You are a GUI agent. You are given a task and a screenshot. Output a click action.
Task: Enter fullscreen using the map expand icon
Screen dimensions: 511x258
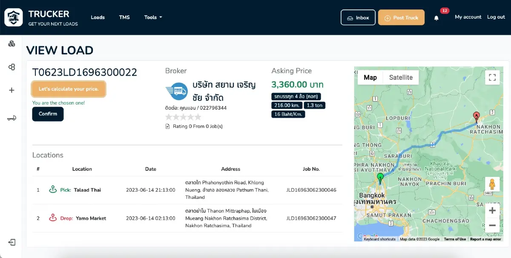[492, 77]
